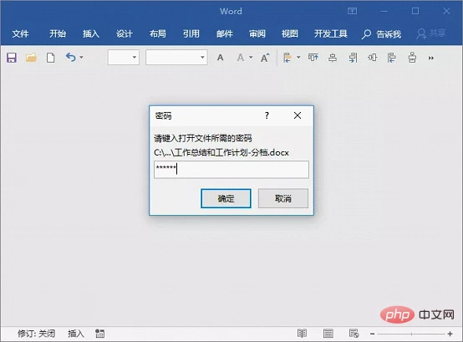Viewport: 463px width, 342px height.
Task: Click the align objects icon
Action: coord(287,58)
